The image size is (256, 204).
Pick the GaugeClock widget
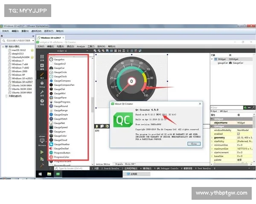tap(60, 76)
